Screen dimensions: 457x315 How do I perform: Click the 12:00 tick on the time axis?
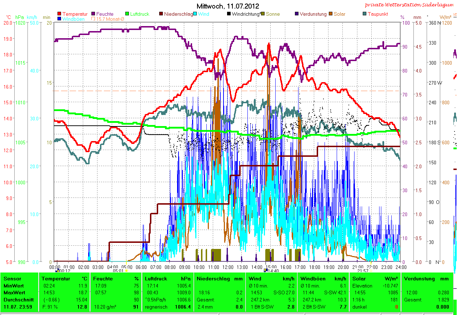point(228,267)
